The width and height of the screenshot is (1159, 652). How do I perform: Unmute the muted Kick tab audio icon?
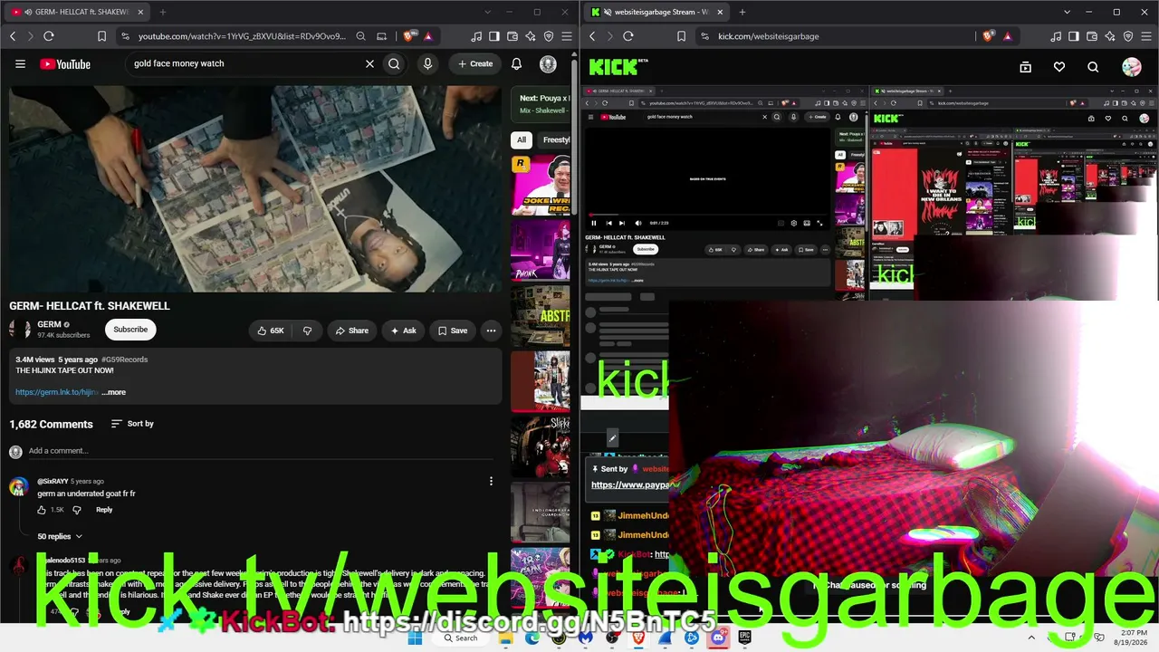tap(607, 12)
